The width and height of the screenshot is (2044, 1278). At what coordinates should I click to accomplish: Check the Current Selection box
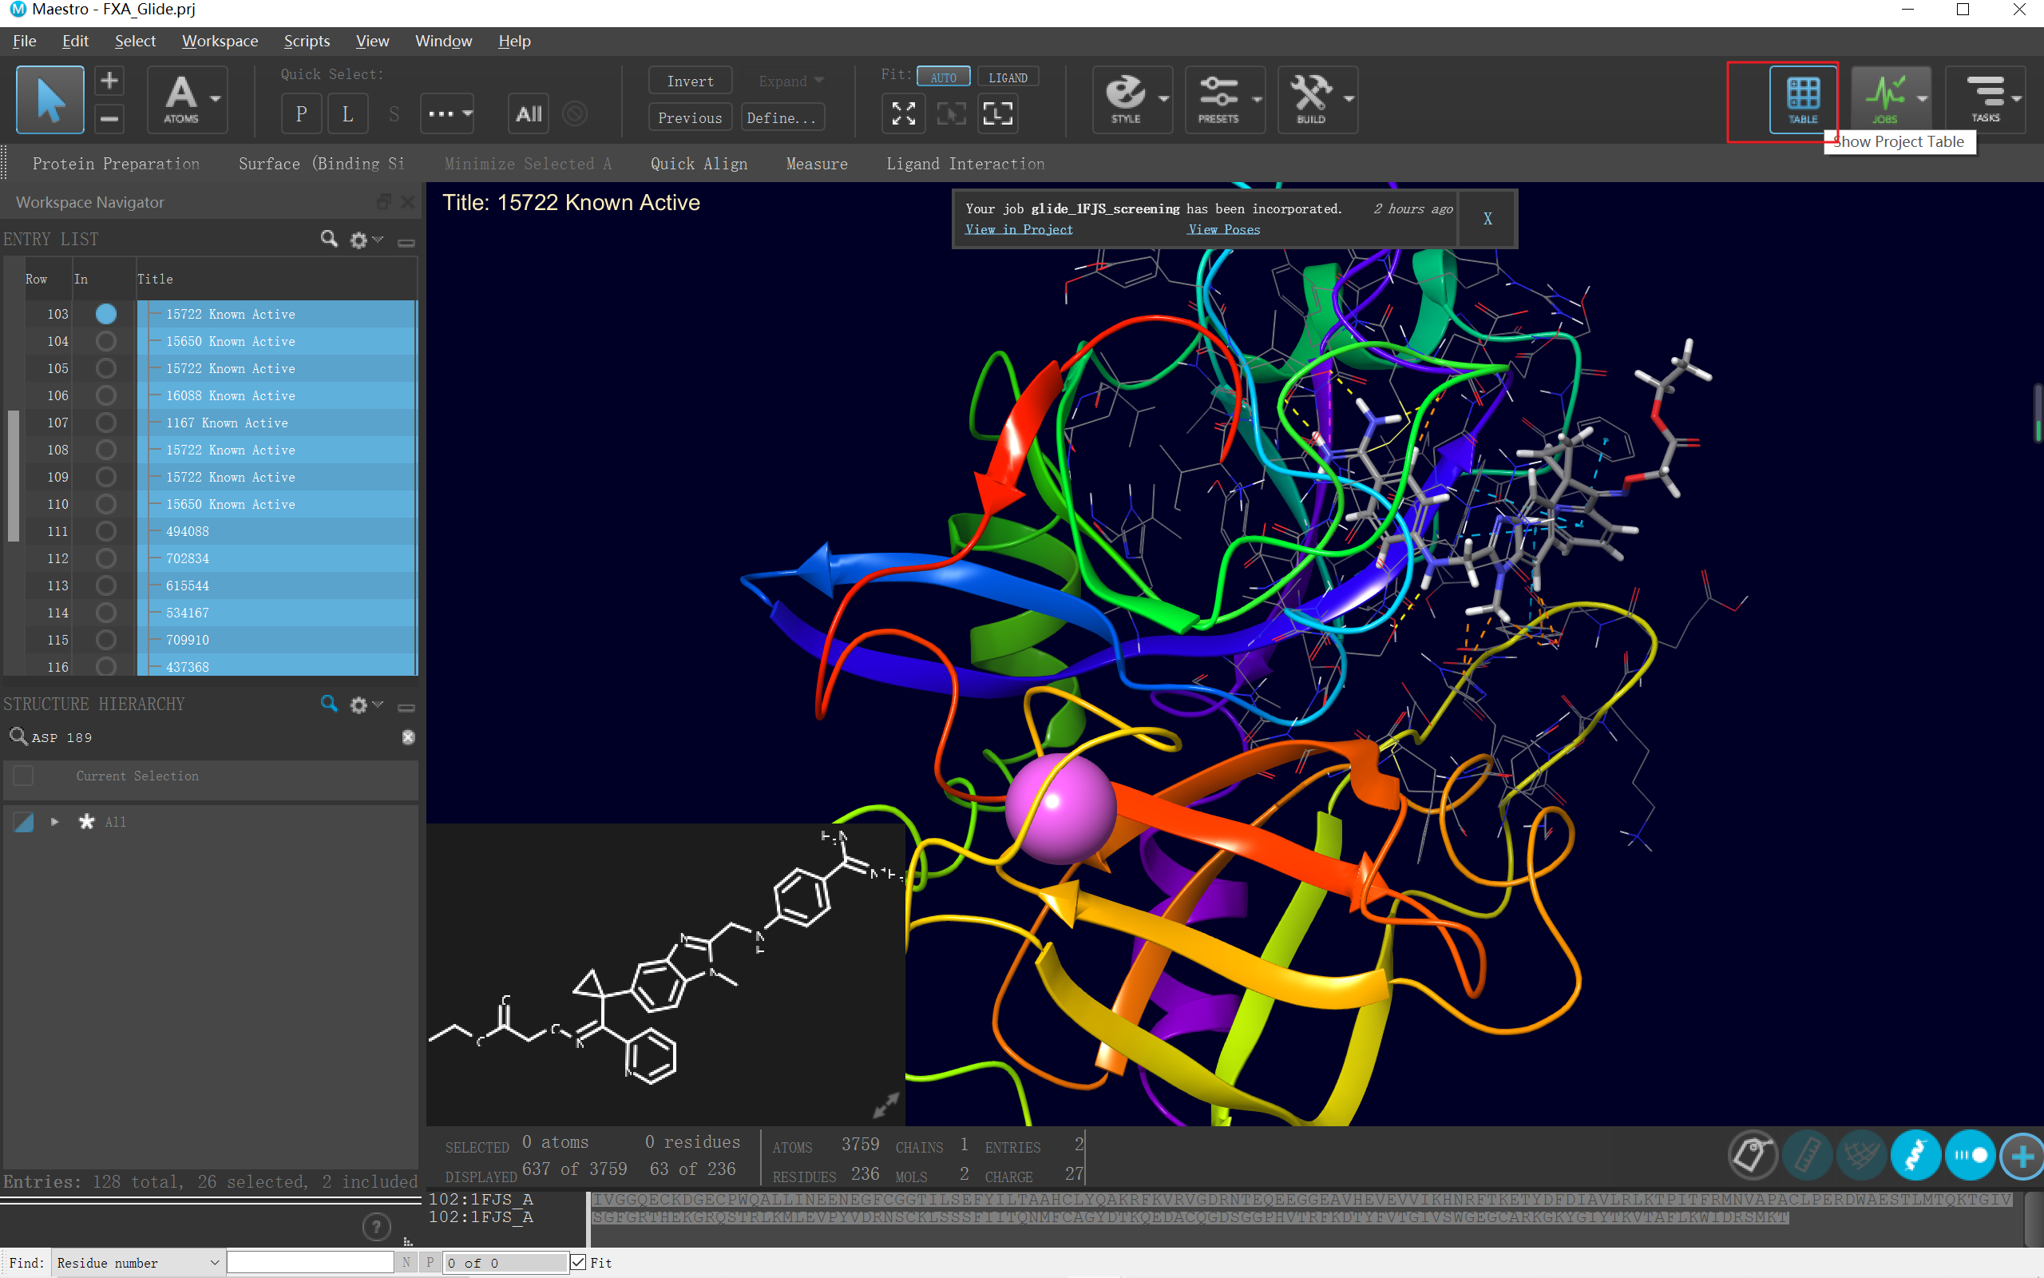click(24, 776)
